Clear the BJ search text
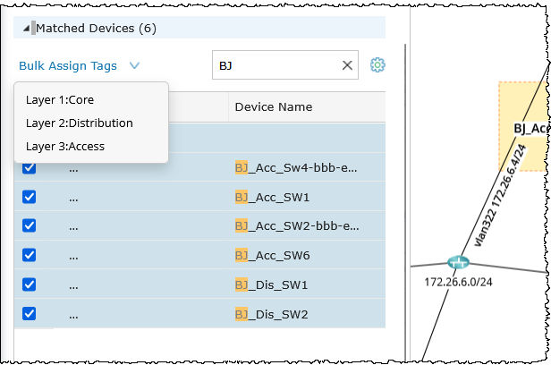This screenshot has height=365, width=551. [347, 65]
